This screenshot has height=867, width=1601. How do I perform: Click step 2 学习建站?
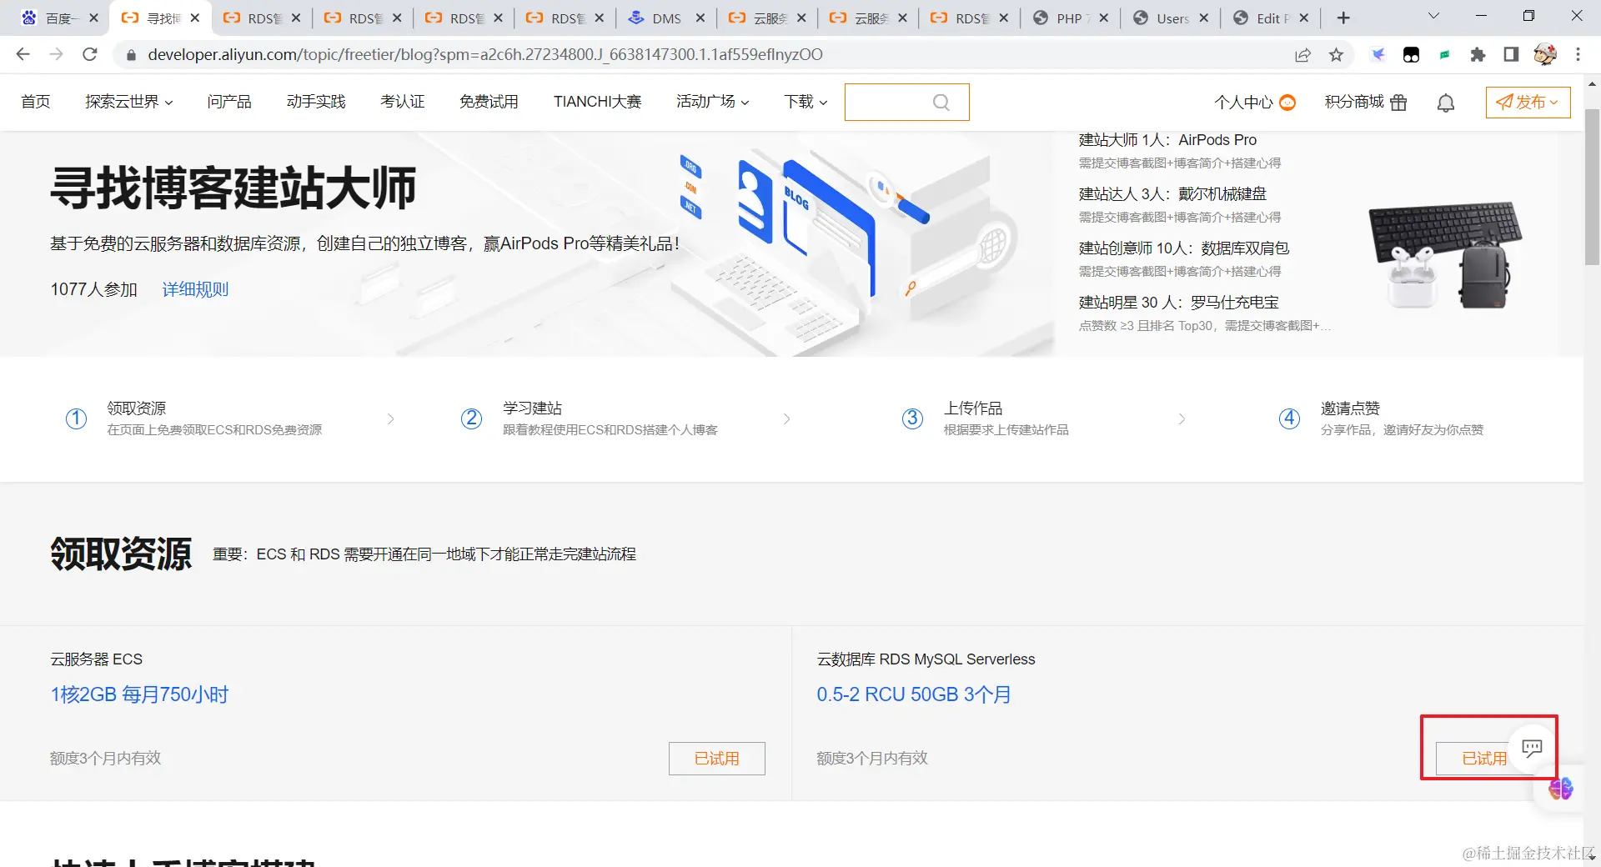[590, 418]
